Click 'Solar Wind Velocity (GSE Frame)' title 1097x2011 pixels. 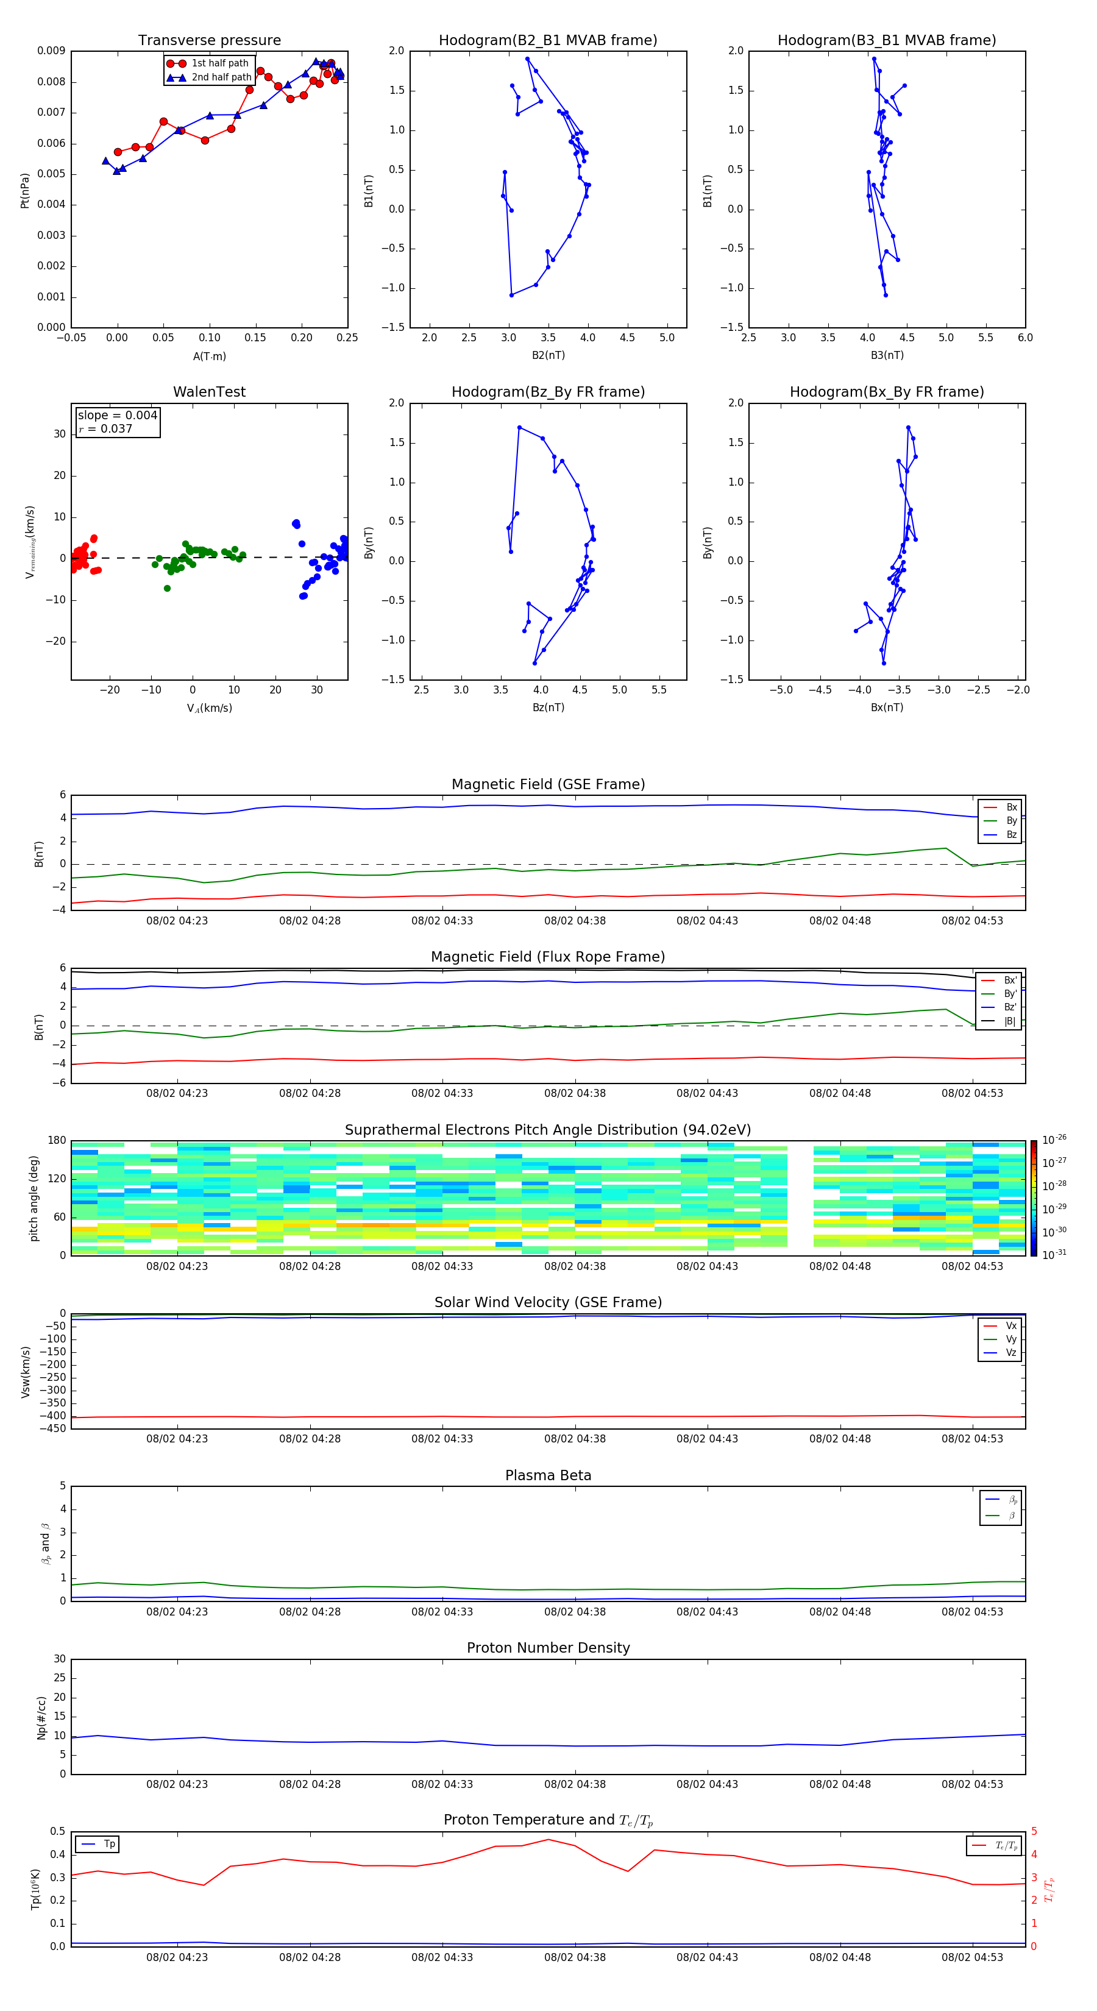pyautogui.click(x=548, y=1303)
